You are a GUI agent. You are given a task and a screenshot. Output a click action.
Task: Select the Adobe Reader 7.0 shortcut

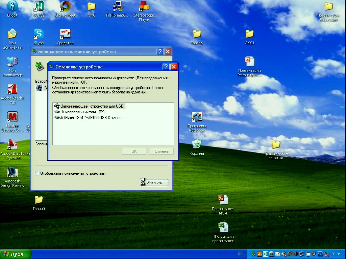pos(13,94)
